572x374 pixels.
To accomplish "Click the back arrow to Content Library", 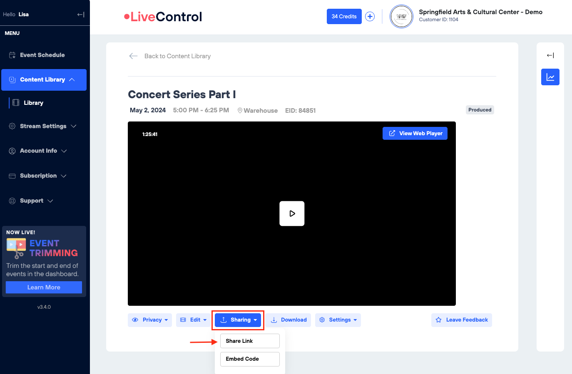I will [x=133, y=56].
